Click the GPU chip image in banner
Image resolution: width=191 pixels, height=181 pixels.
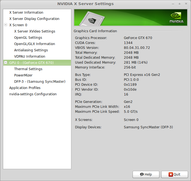(x=92, y=19)
